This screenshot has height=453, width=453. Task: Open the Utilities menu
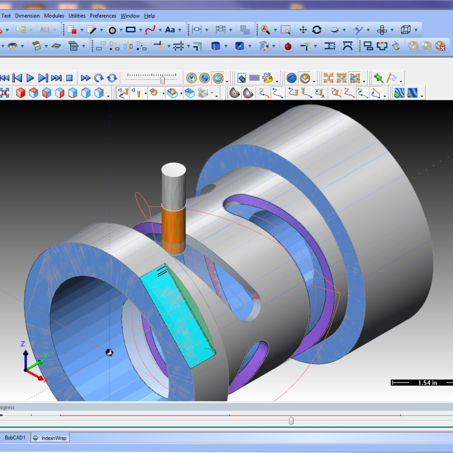click(x=77, y=16)
